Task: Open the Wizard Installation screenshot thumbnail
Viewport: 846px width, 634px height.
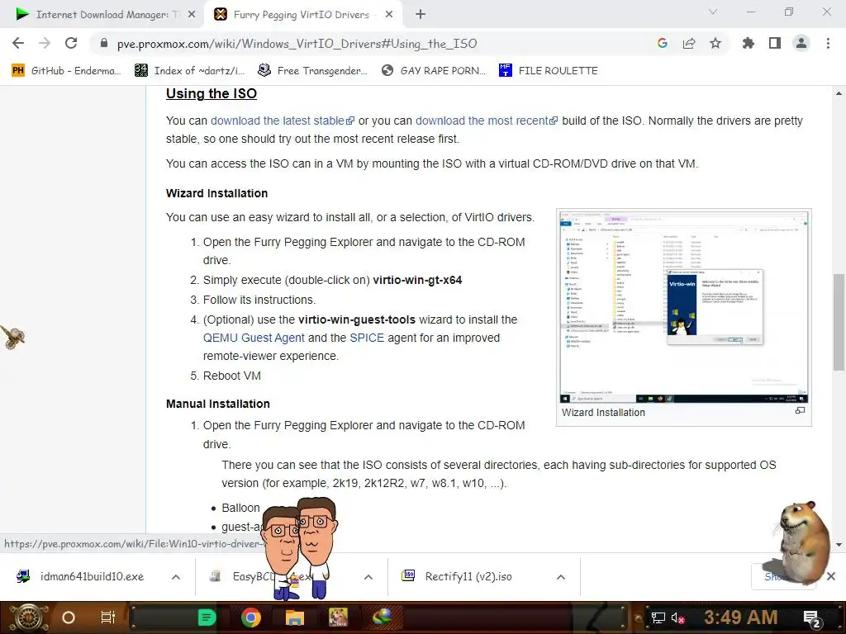Action: 683,306
